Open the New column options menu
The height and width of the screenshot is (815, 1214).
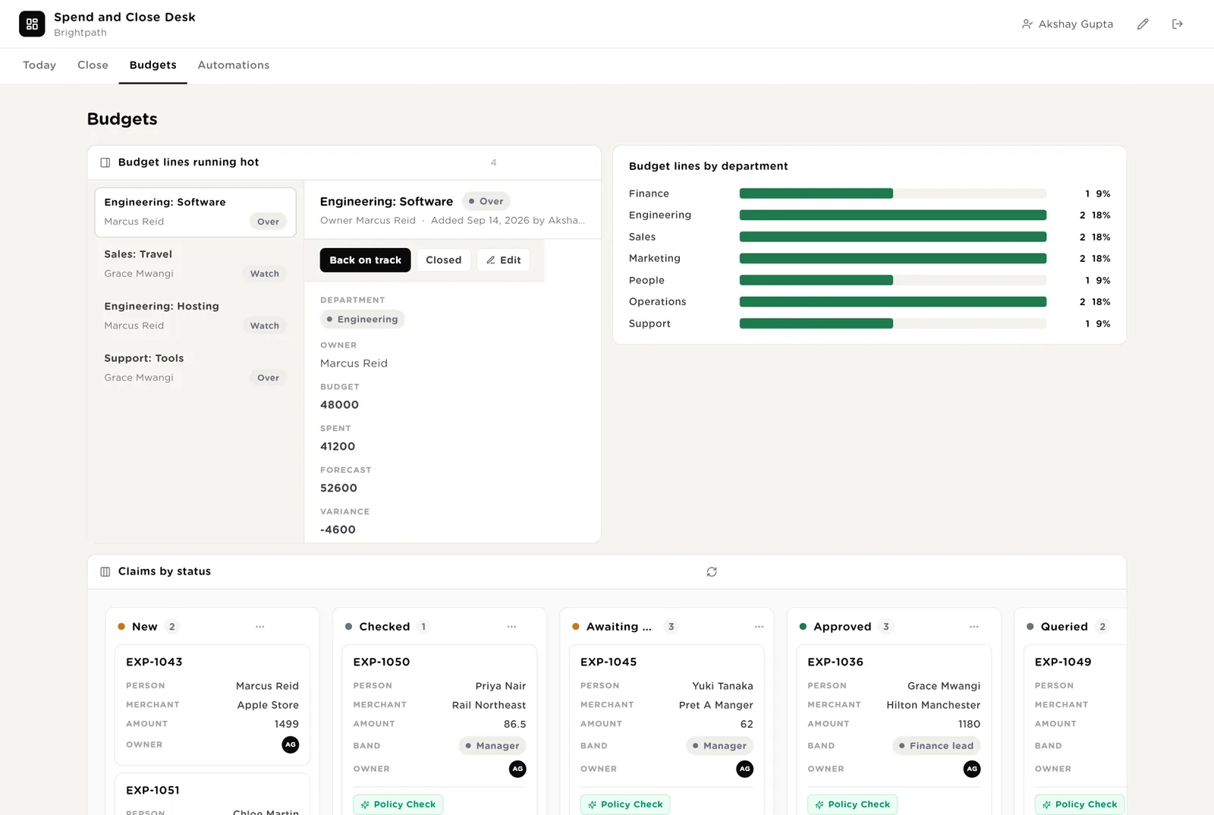(260, 627)
